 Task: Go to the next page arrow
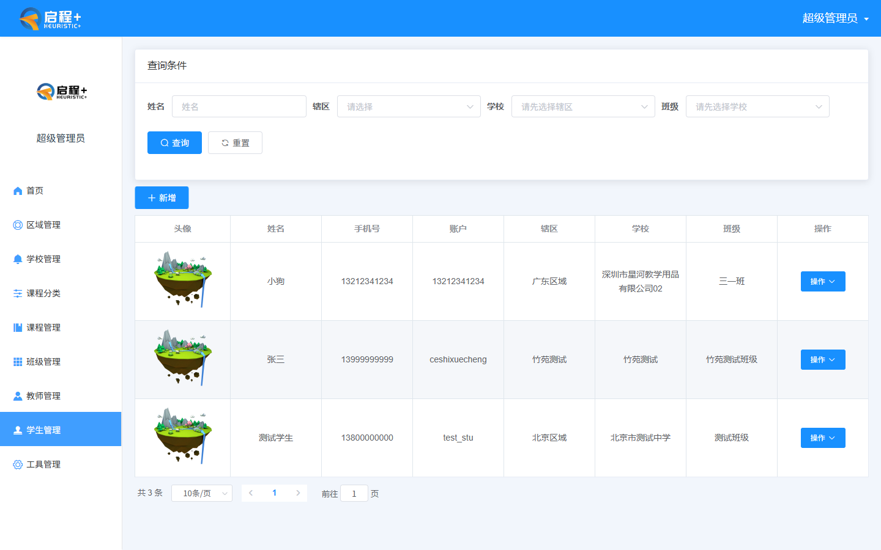pos(298,493)
